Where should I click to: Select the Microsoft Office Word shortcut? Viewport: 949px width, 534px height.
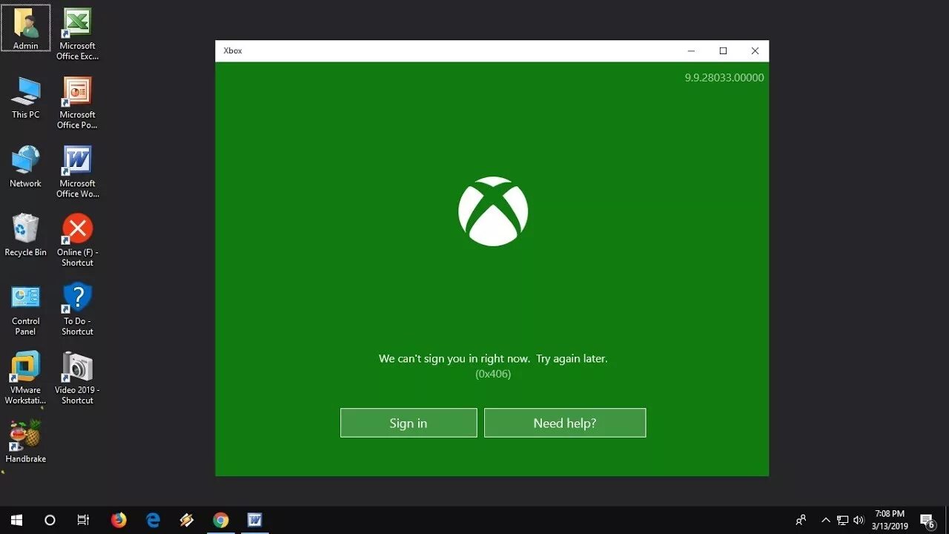point(78,172)
